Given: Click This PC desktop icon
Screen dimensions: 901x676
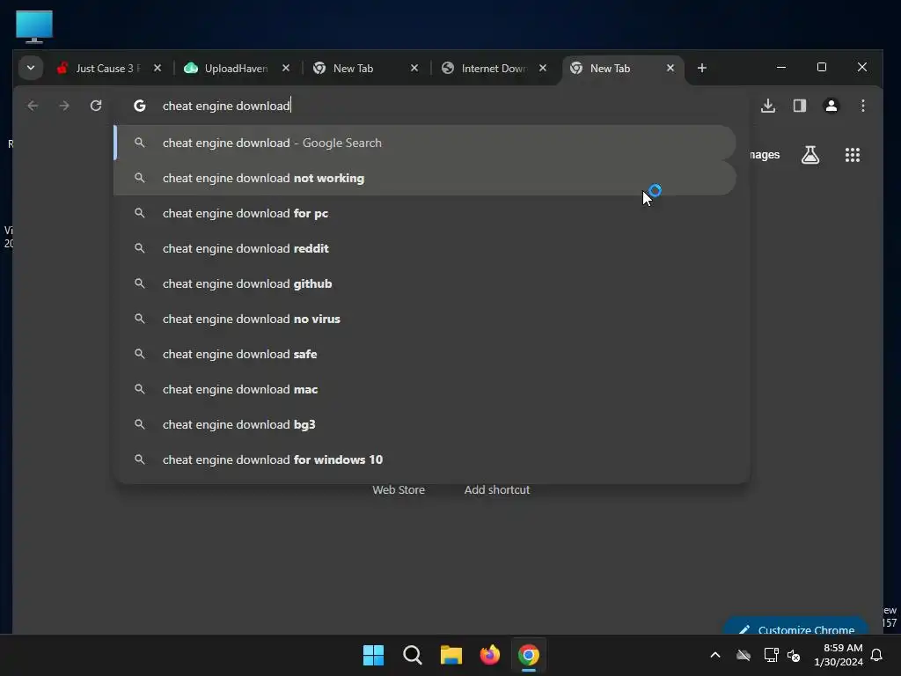Looking at the screenshot, I should click(x=34, y=26).
